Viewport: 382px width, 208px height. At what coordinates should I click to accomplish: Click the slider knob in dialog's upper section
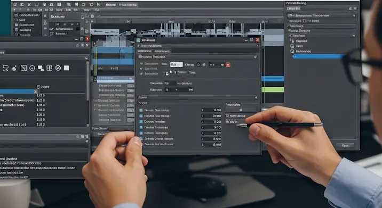point(167,73)
